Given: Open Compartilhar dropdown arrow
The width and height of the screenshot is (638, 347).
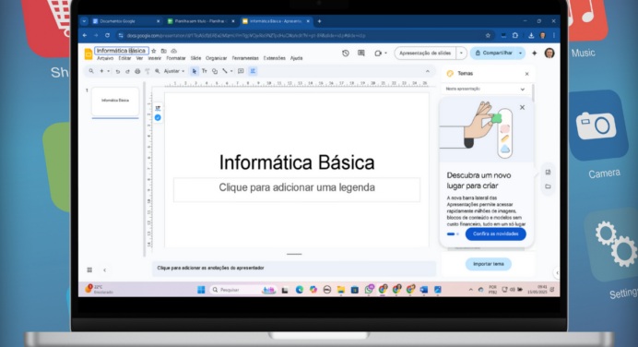Looking at the screenshot, I should tap(520, 53).
